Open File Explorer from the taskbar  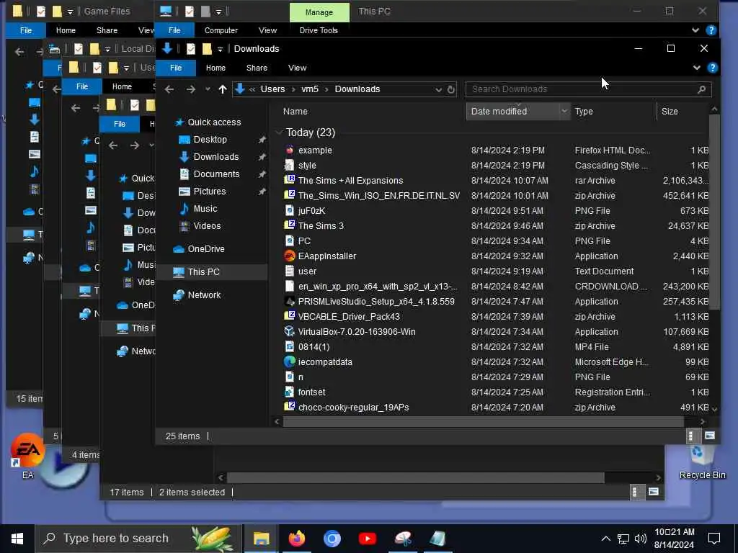point(261,539)
